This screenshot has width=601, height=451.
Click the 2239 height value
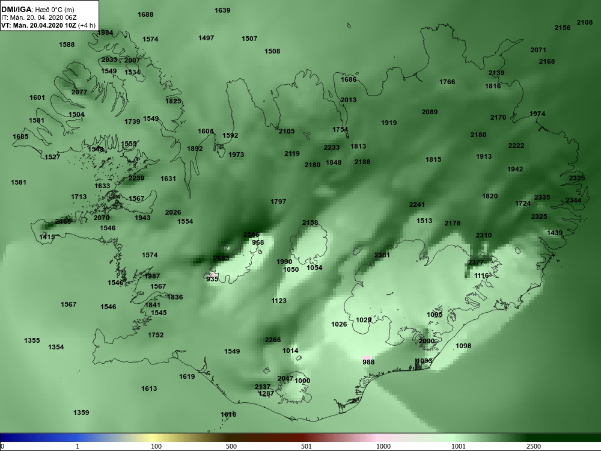(x=136, y=178)
